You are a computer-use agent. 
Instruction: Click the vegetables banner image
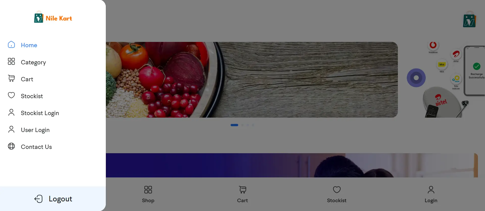(x=252, y=80)
